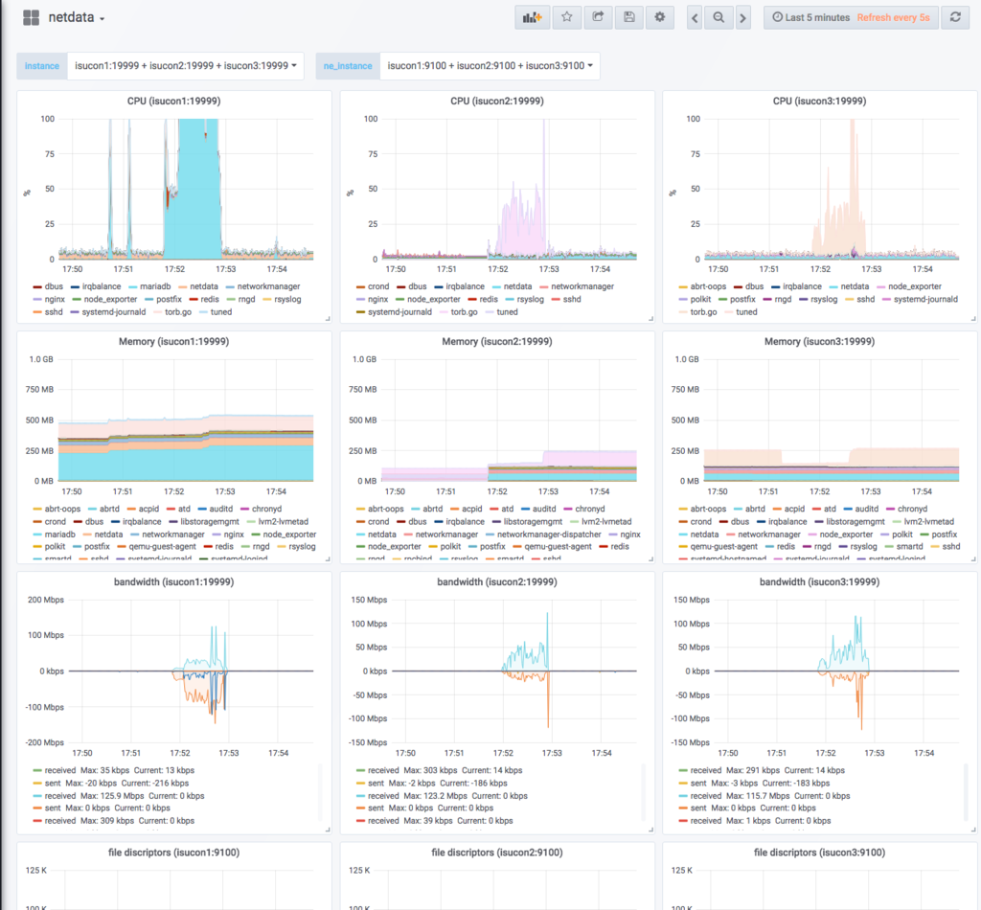Open the dashboards grid icon beside netdata

(31, 17)
